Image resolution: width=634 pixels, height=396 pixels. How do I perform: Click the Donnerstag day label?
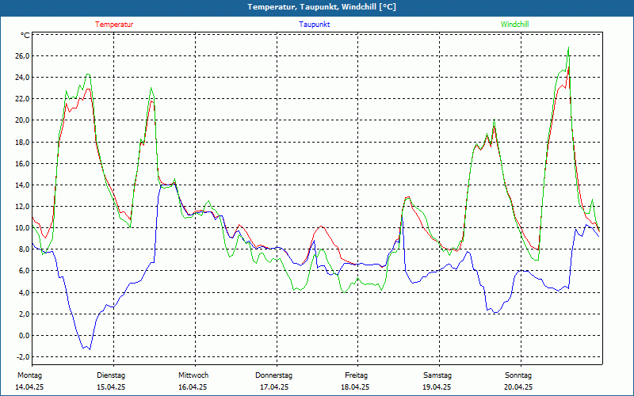pos(273,375)
